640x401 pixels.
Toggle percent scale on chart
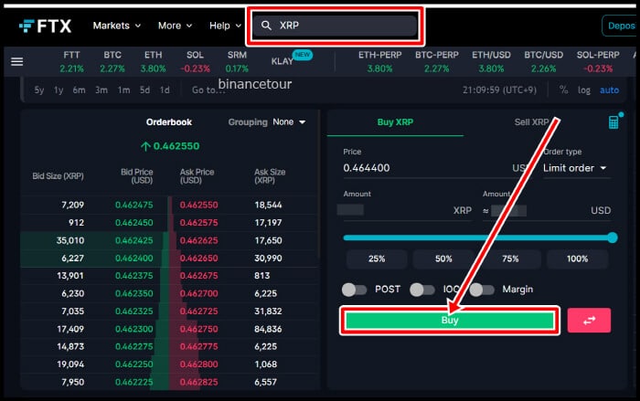coord(564,90)
